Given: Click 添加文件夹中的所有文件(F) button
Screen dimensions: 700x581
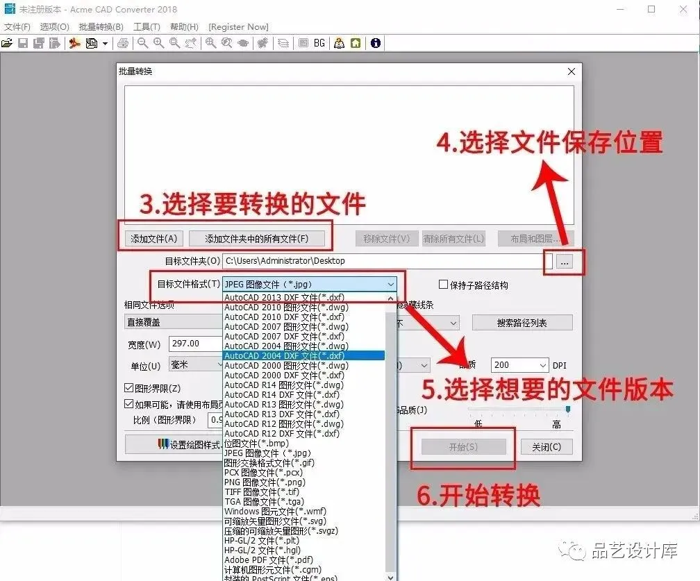Looking at the screenshot, I should coord(256,239).
